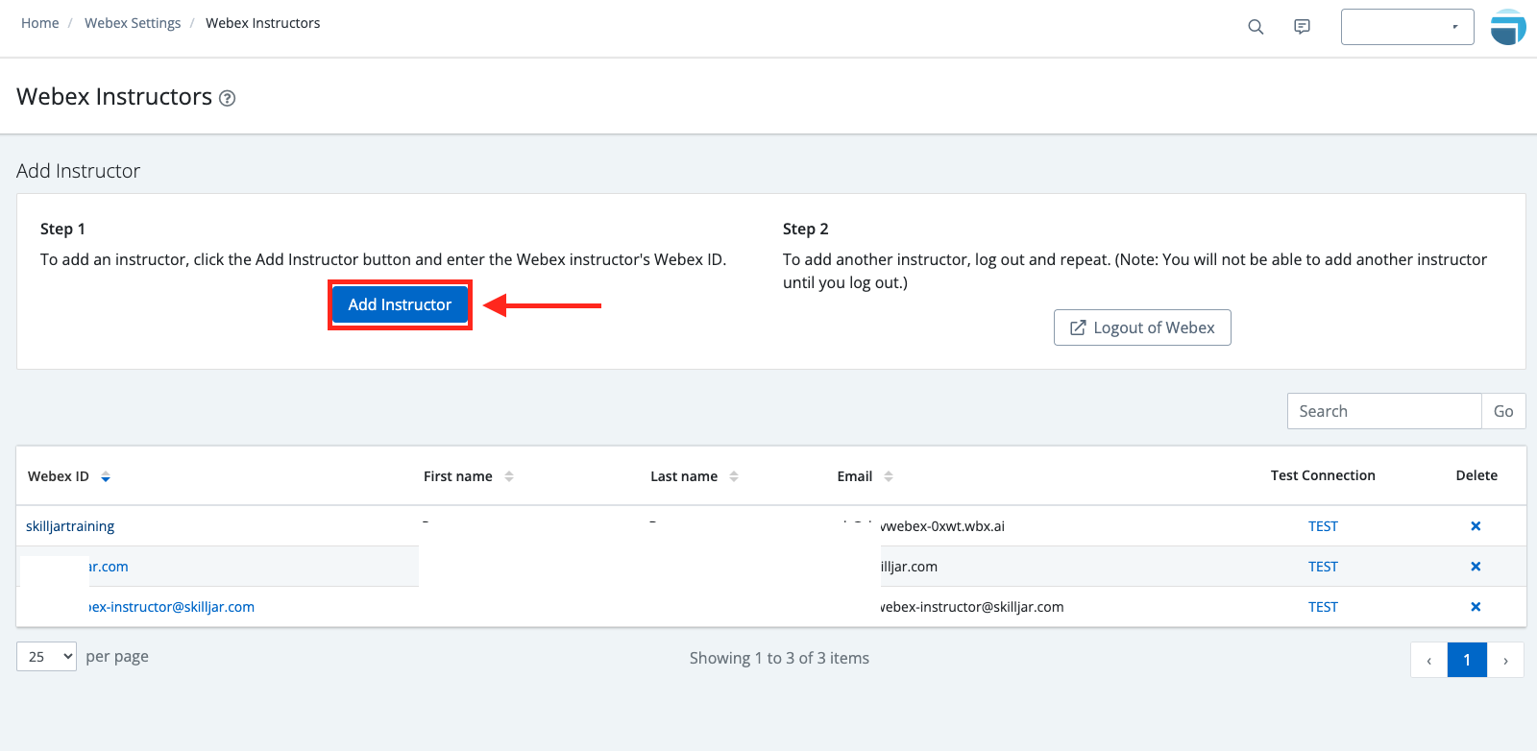Open the ex-instructor@skilljar.com Webex ID link
The height and width of the screenshot is (751, 1537).
172,607
